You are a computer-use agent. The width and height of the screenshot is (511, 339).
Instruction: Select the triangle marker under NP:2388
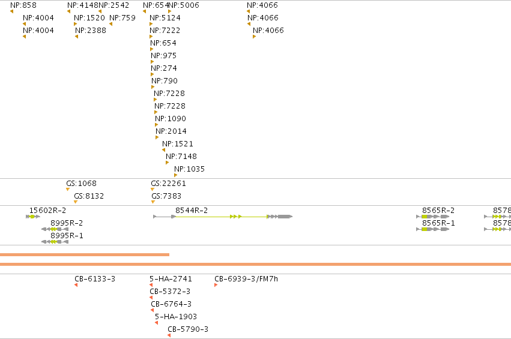pos(77,37)
